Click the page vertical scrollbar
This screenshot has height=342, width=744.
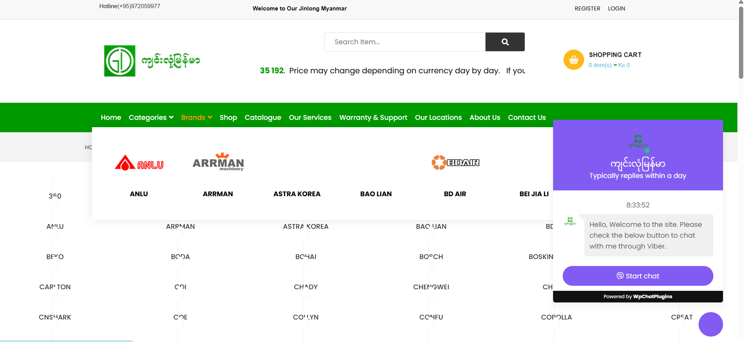[741, 43]
